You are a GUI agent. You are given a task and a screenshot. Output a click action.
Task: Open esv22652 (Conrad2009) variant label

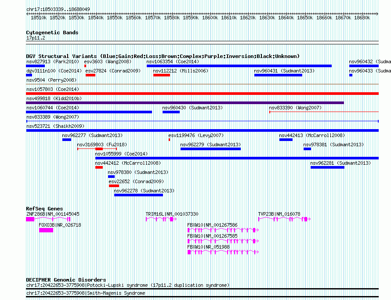pos(136,181)
